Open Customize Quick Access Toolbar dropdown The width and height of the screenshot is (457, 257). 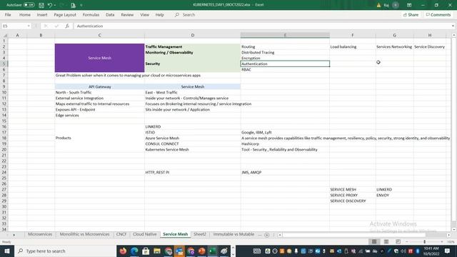81,5
